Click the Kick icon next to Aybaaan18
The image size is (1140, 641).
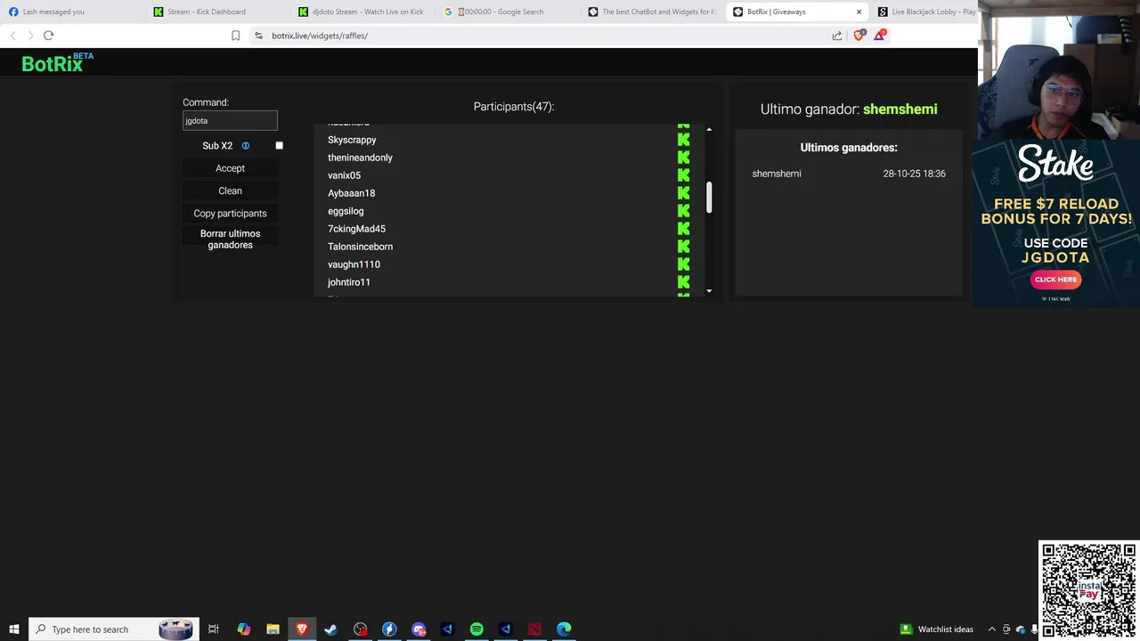[x=683, y=193]
